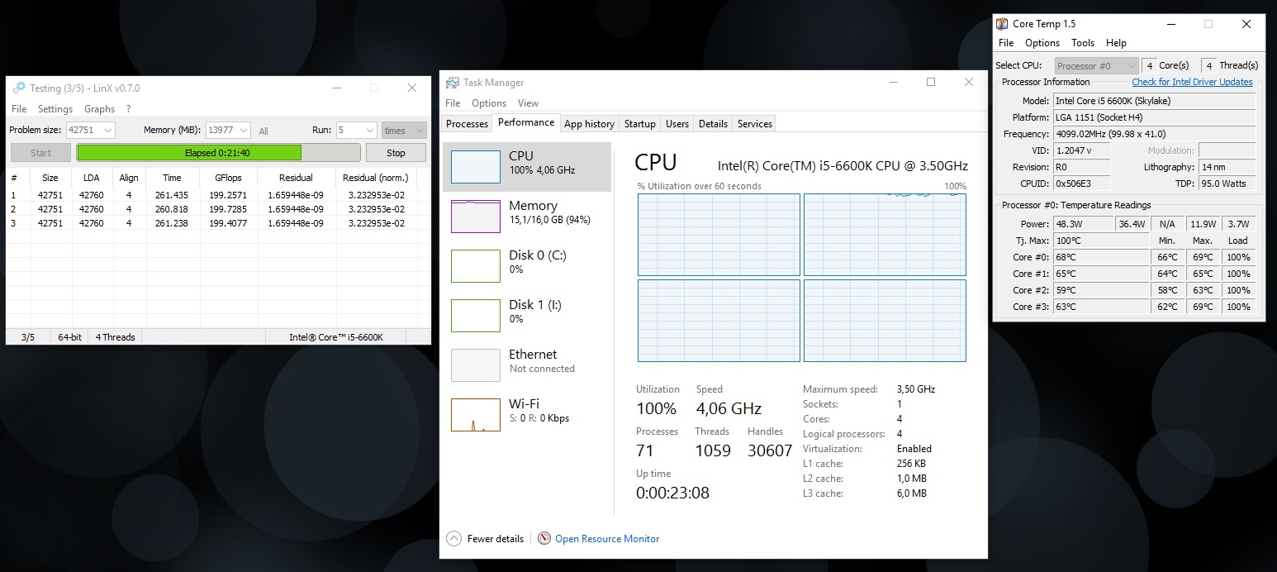Collapse view with Fewer details chevron icon
1277x572 pixels.
[453, 538]
